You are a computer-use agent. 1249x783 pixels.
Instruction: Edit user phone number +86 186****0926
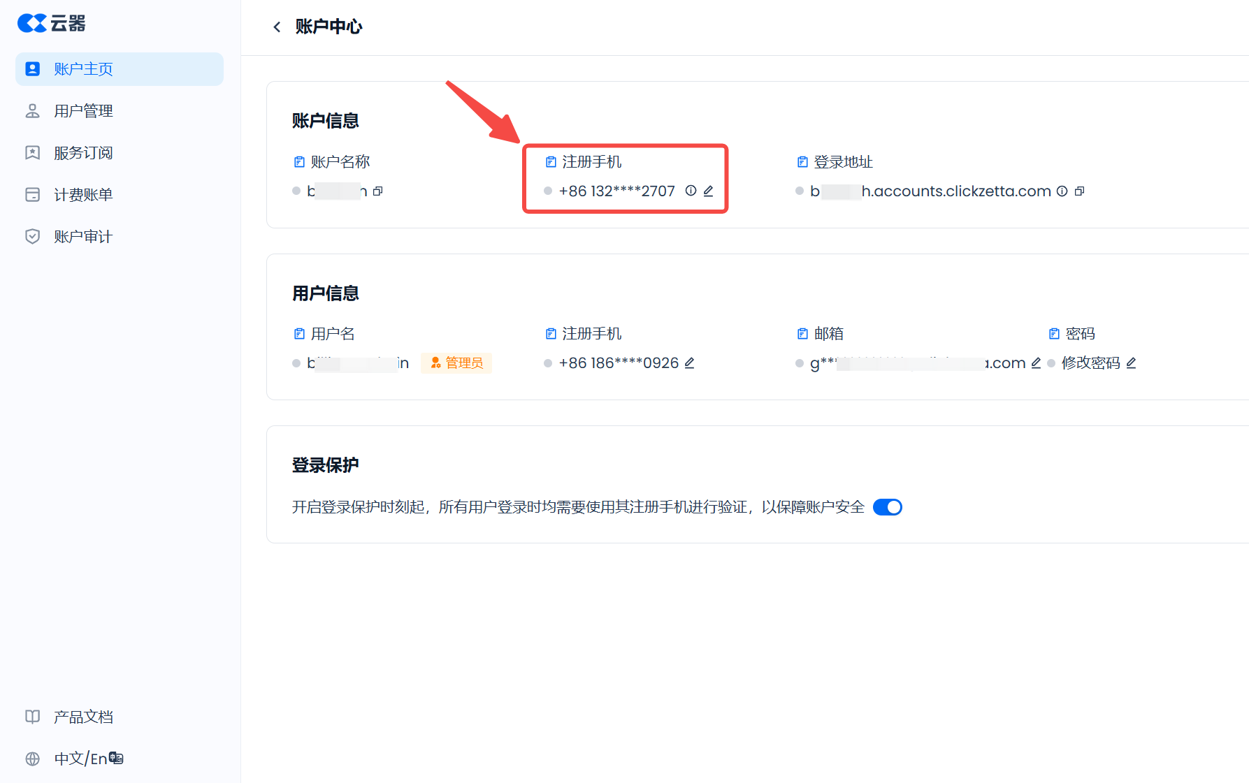click(x=689, y=363)
